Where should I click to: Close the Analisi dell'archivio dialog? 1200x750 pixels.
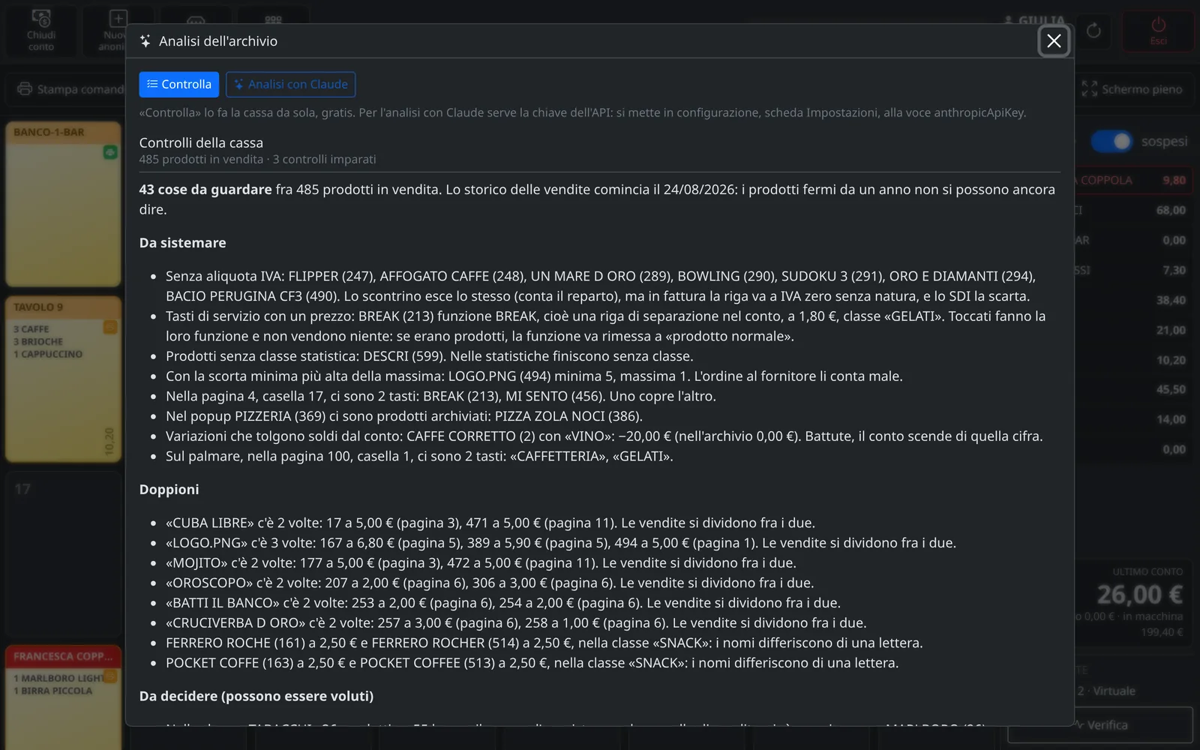(1054, 40)
